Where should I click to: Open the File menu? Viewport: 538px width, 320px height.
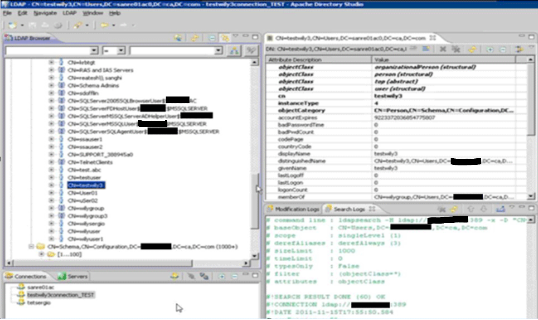[7, 13]
